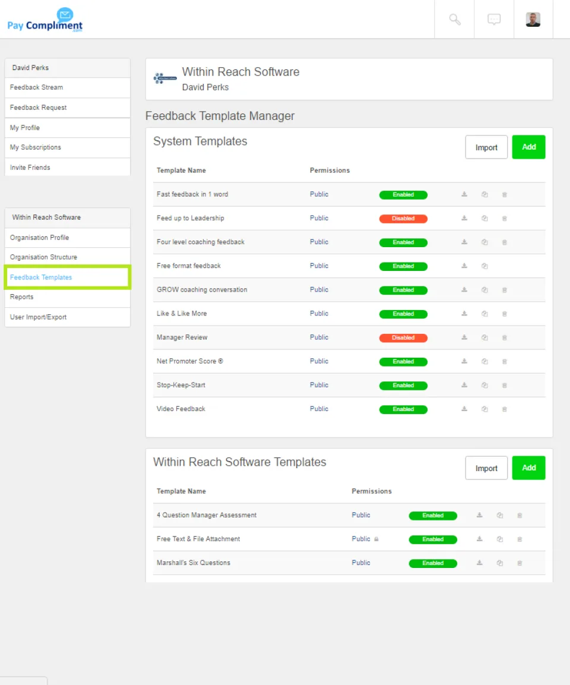Click Add in Within Reach Software Templates
This screenshot has width=570, height=685.
[x=528, y=468]
